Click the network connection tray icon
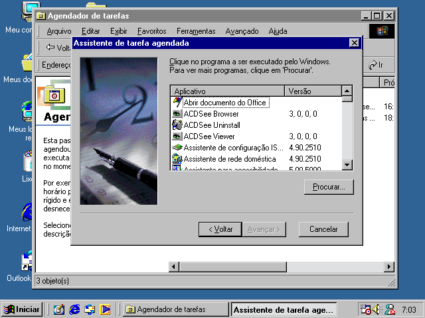 (390, 309)
